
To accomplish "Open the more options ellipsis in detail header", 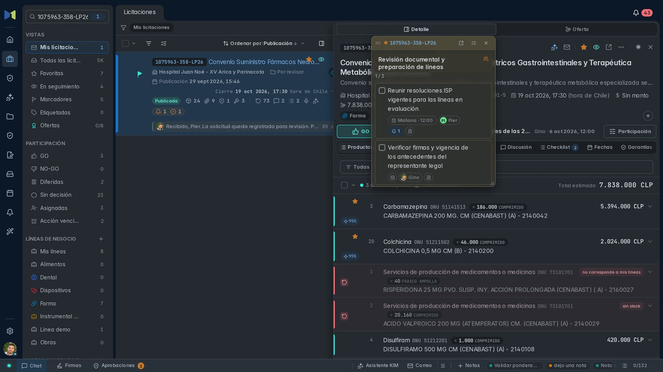I will pyautogui.click(x=621, y=47).
